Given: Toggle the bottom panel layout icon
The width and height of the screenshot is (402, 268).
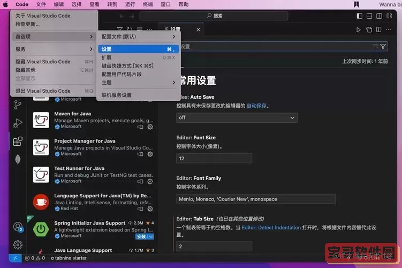Looking at the screenshot, I should tap(369, 16).
